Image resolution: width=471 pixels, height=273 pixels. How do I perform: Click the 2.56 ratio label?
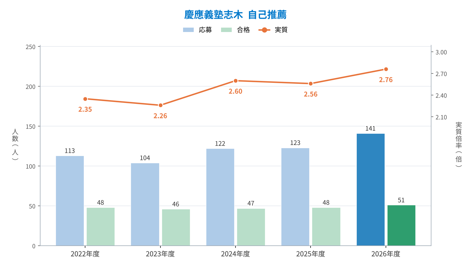tap(311, 94)
